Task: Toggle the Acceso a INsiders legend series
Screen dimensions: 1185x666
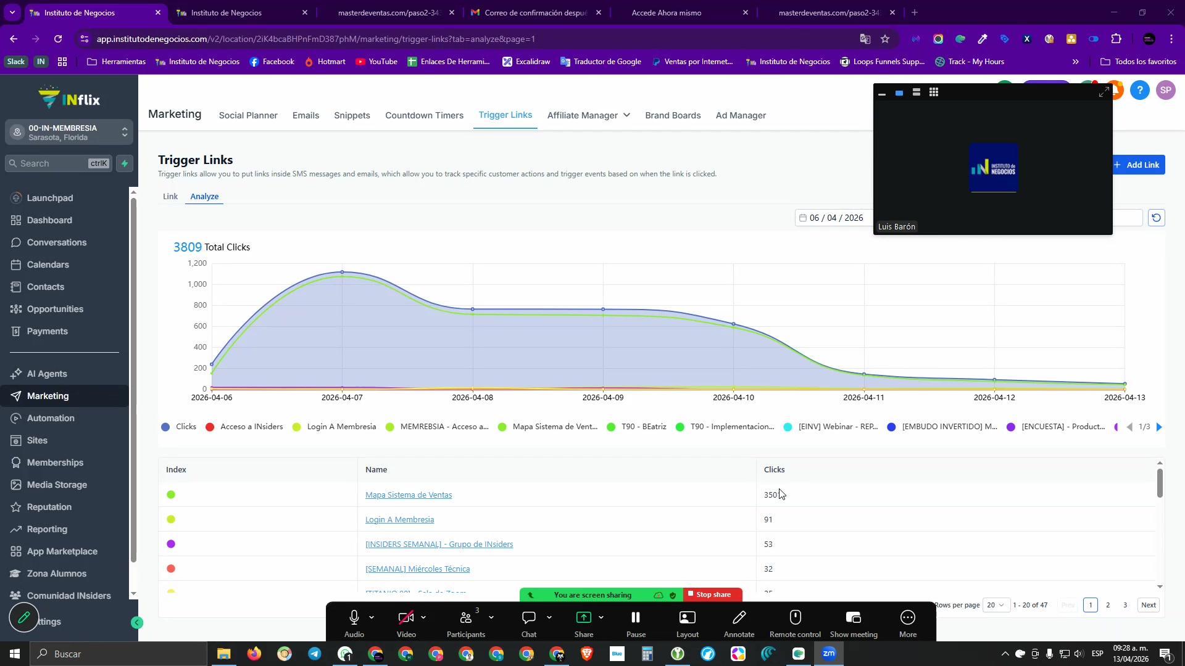Action: 244,427
